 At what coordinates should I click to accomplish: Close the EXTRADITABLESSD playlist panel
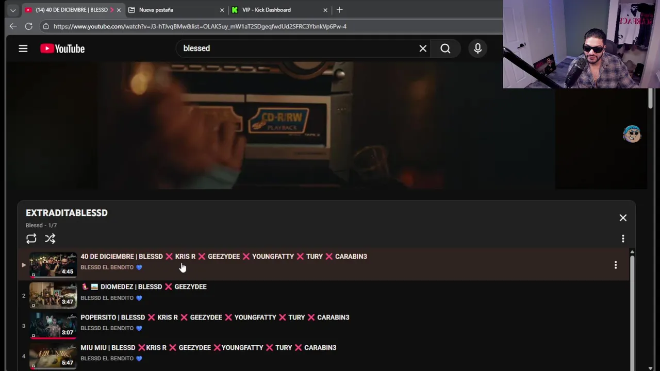point(623,218)
